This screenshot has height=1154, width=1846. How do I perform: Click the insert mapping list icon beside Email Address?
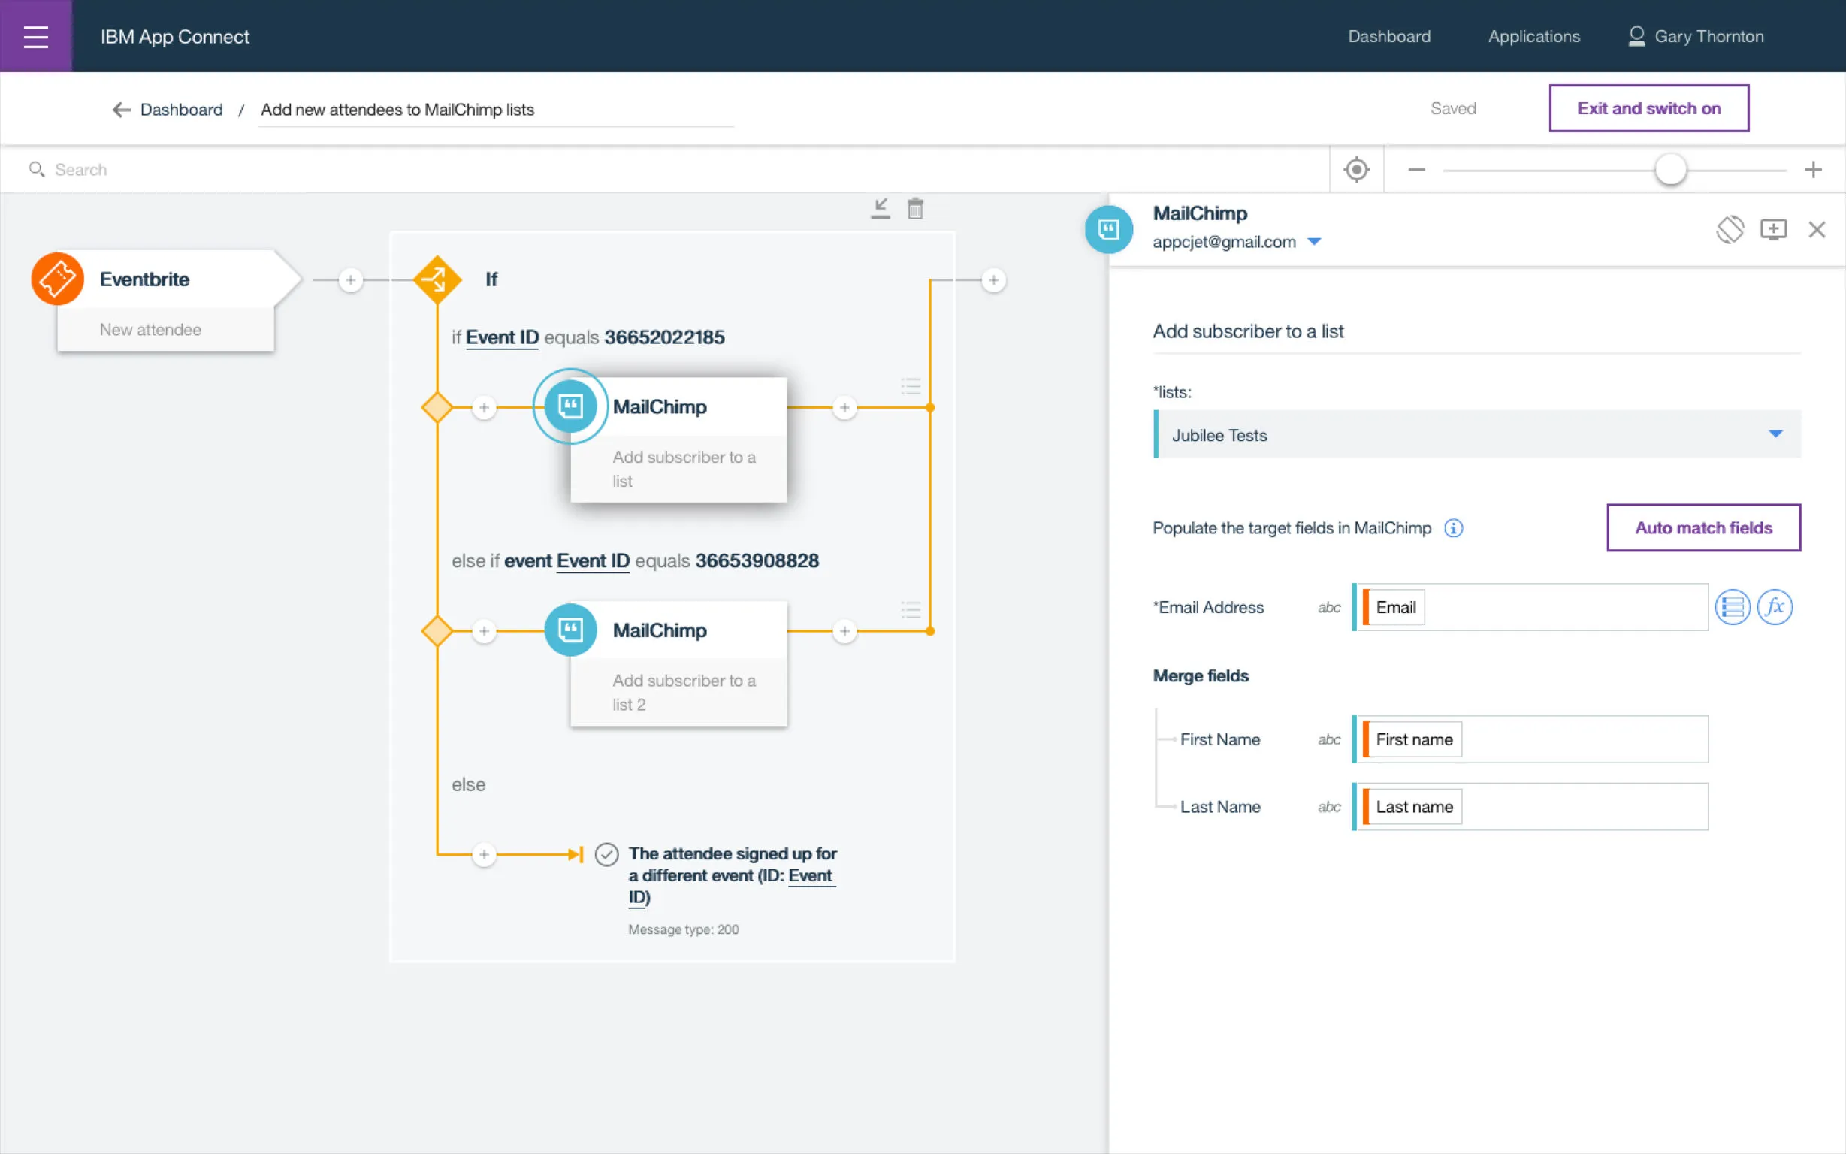coord(1733,608)
